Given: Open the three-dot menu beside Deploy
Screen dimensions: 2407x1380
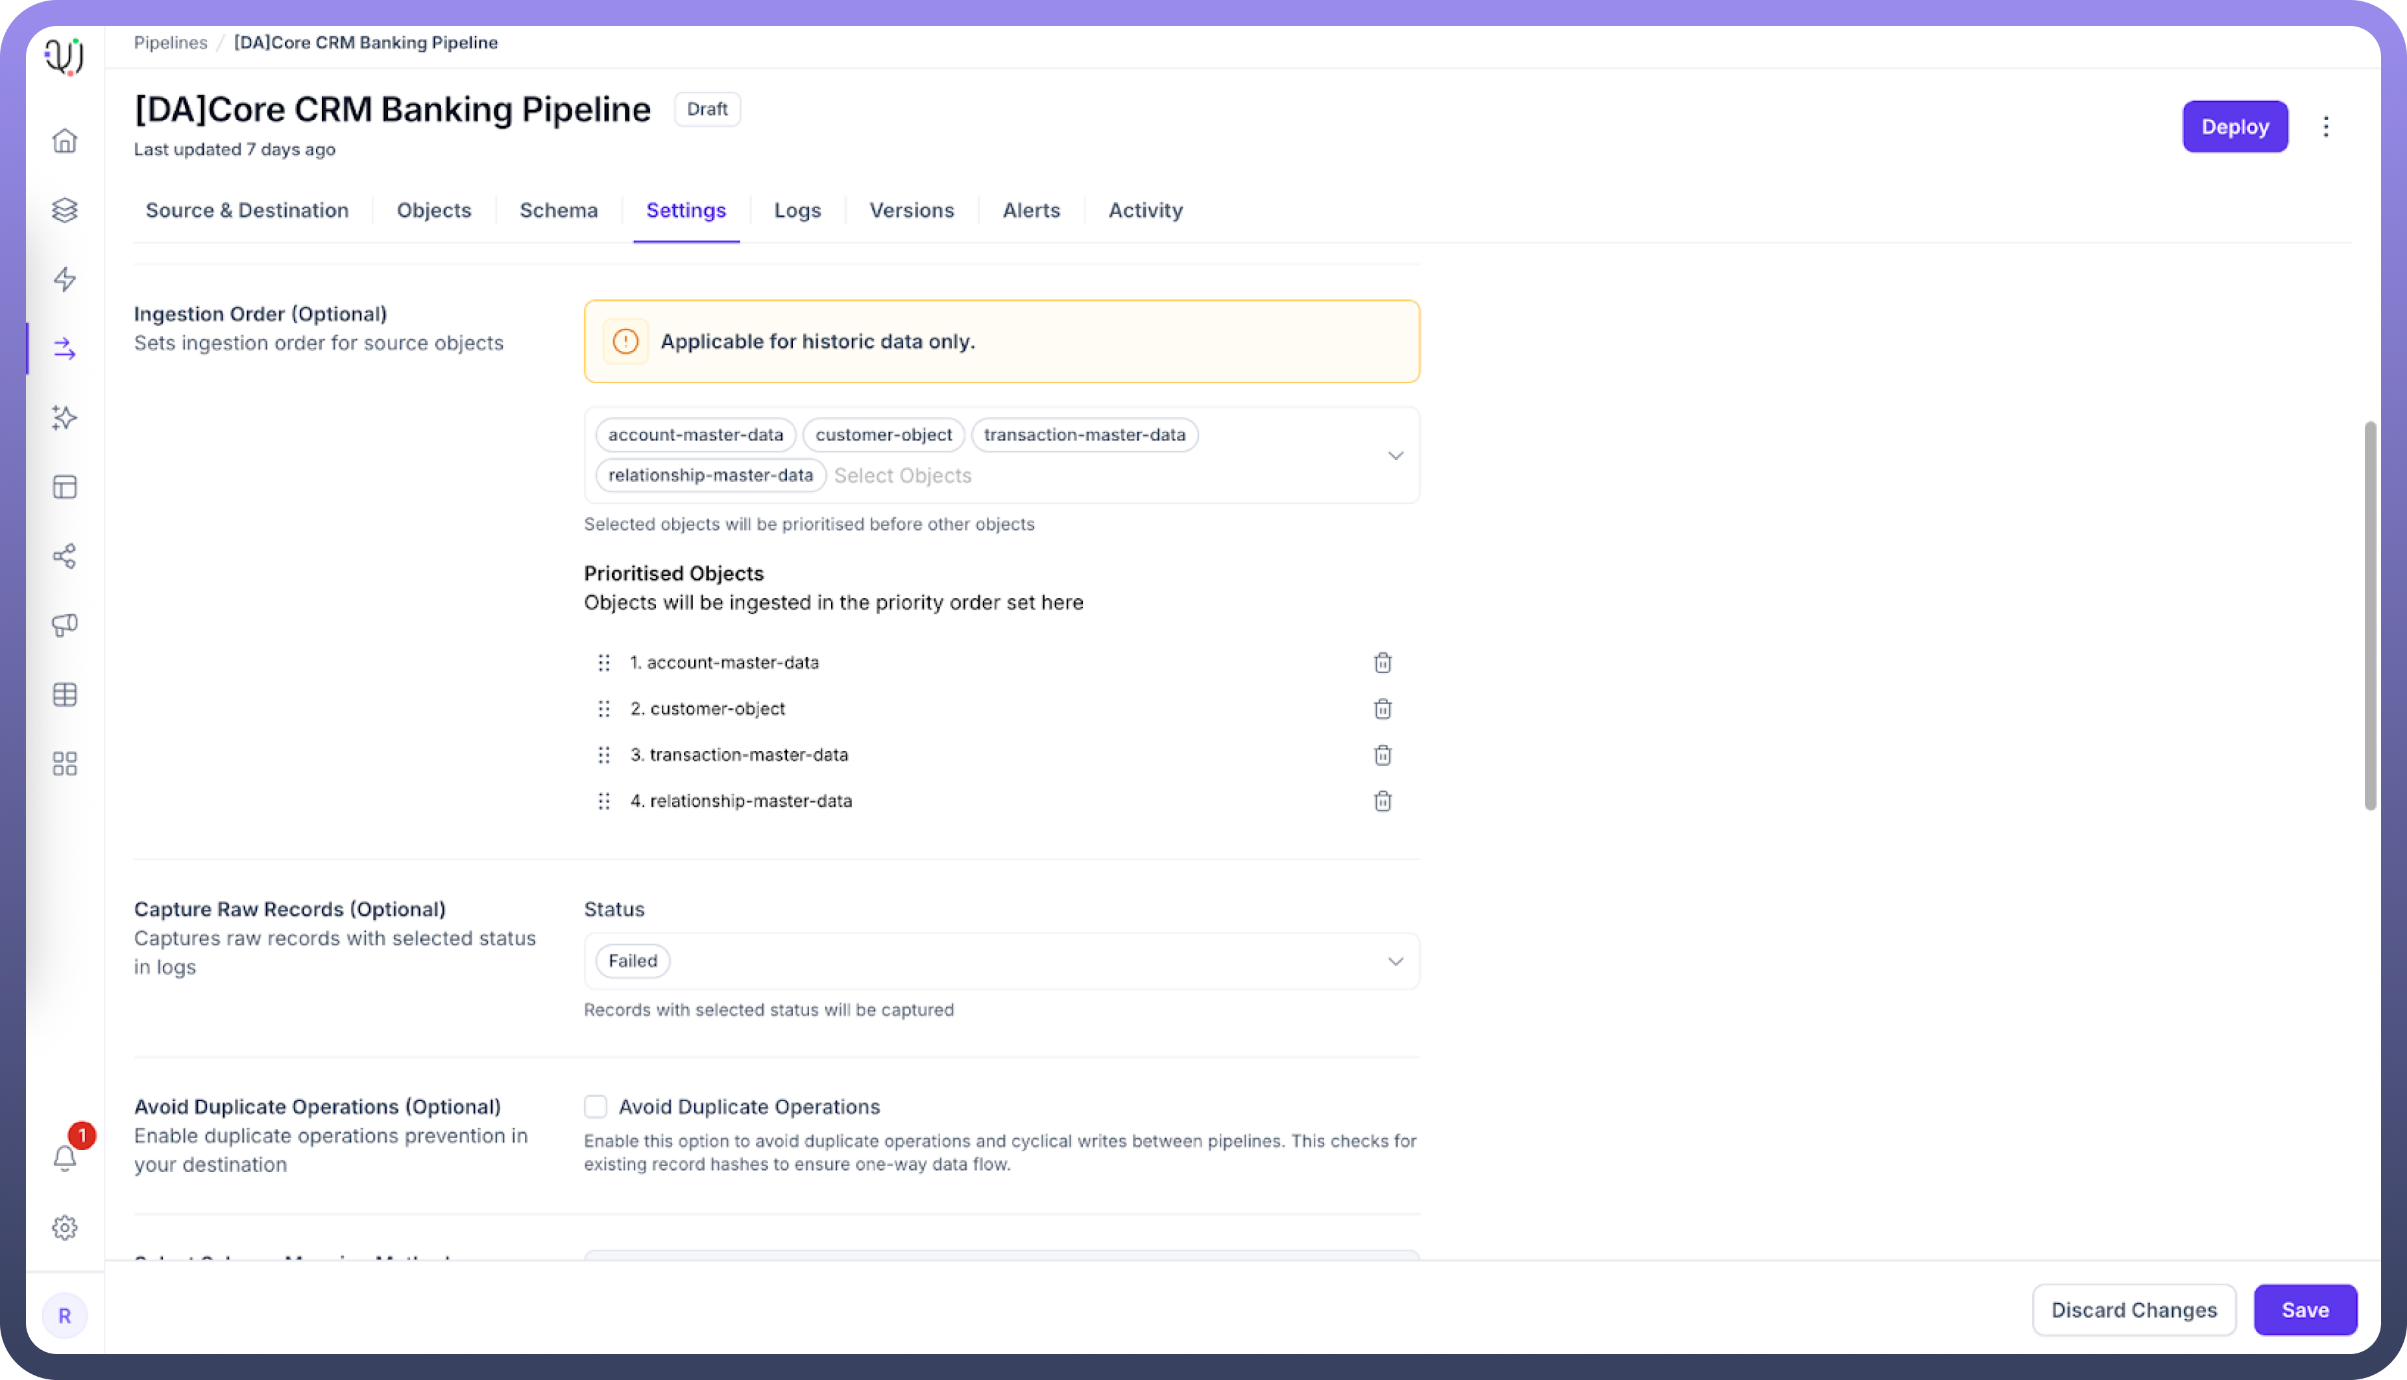Looking at the screenshot, I should [2325, 127].
